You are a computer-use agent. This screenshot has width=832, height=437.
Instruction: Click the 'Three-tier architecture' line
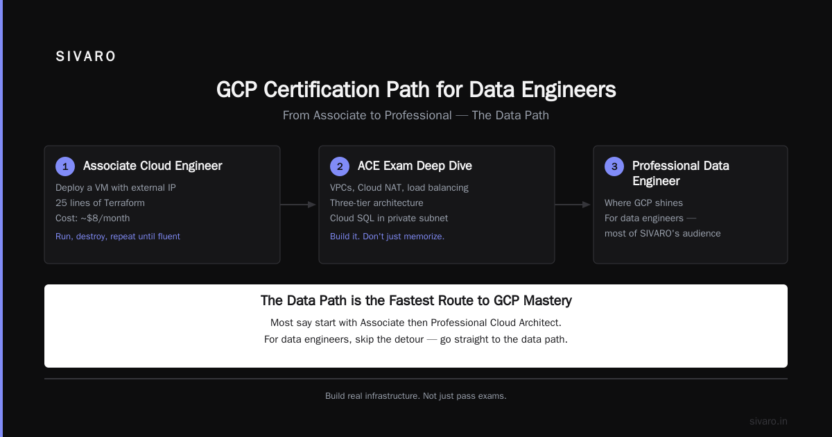tap(376, 203)
